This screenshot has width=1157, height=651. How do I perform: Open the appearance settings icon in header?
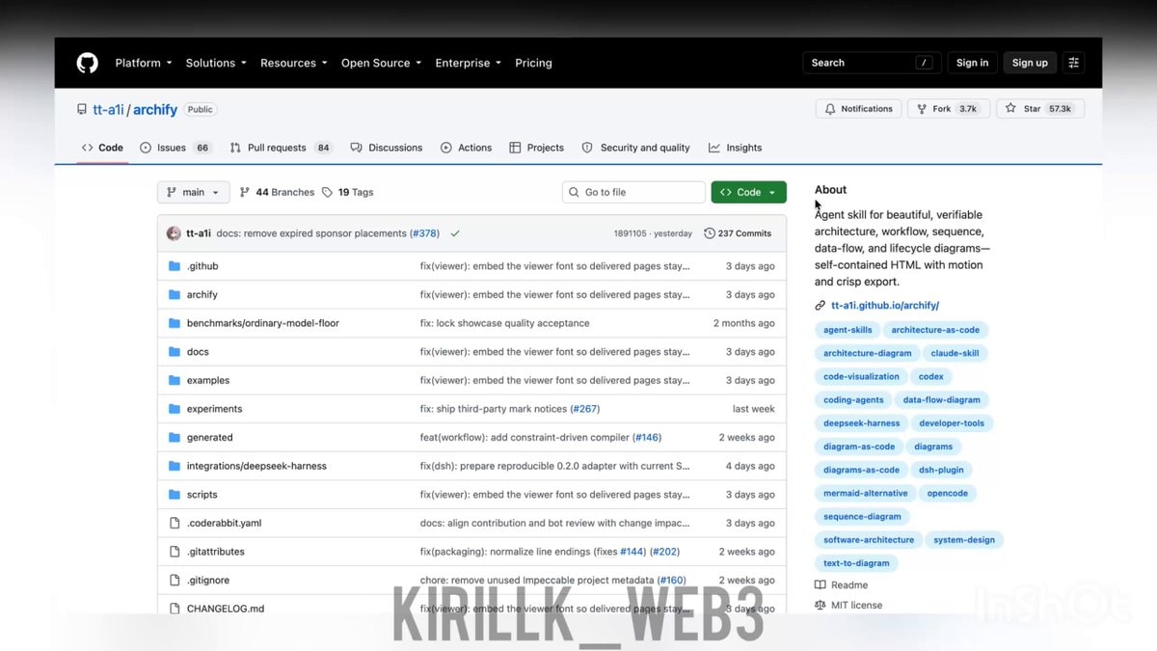coord(1073,63)
